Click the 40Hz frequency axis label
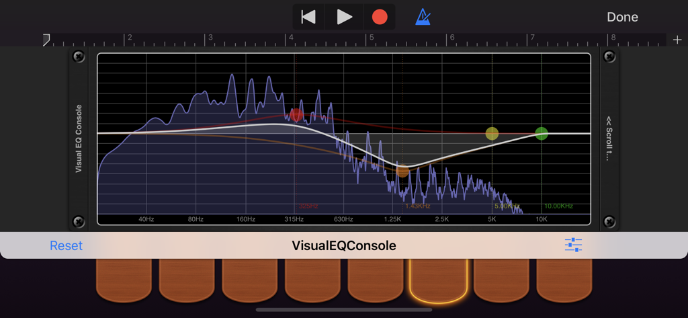This screenshot has height=318, width=688. 146,219
